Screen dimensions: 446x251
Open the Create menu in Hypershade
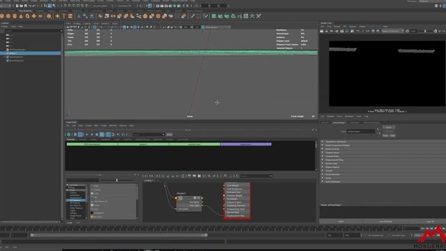click(x=89, y=125)
